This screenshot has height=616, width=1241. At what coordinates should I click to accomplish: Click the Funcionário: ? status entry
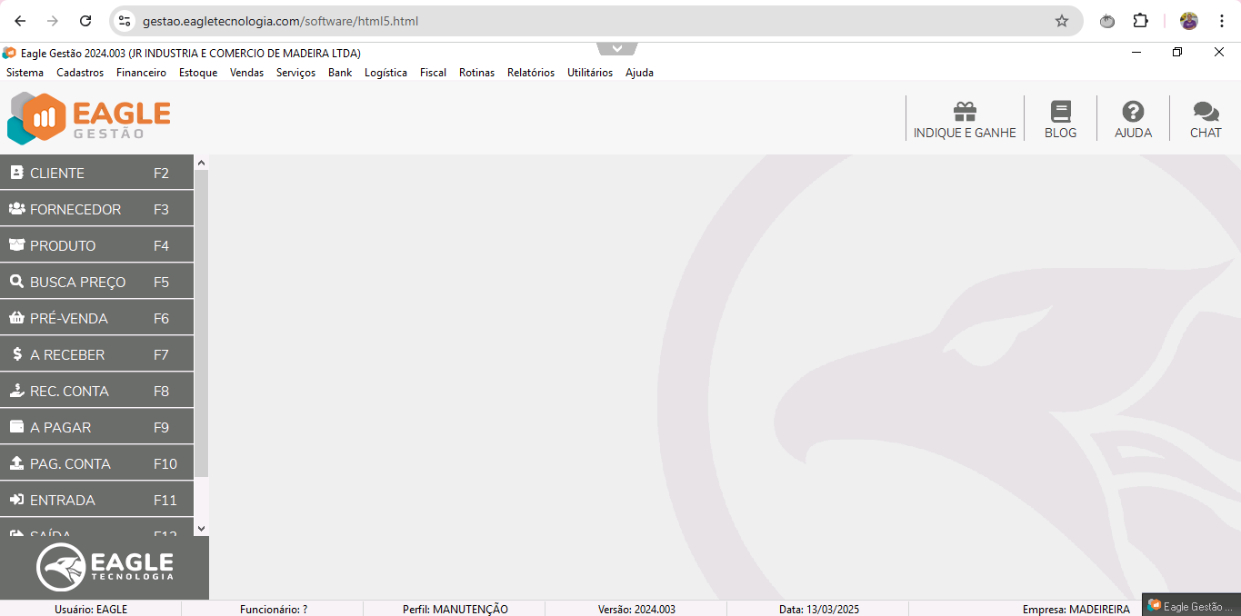coord(273,609)
